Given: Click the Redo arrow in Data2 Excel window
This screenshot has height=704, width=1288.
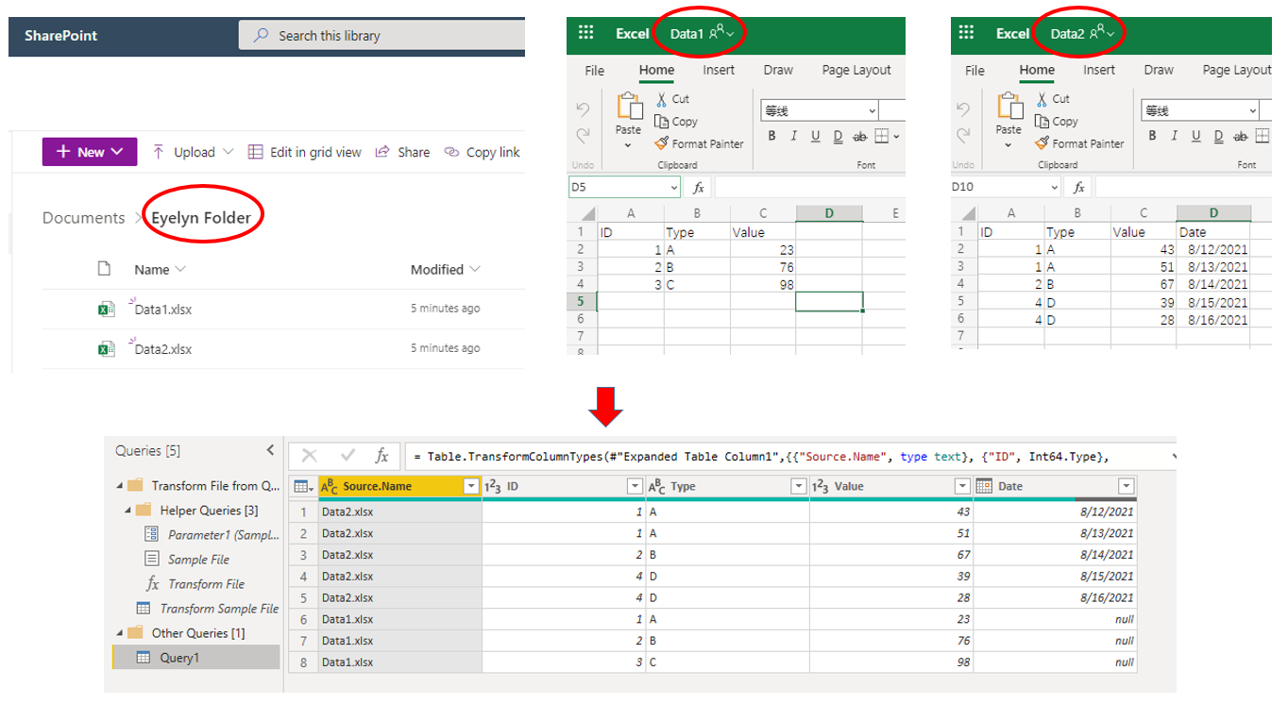Looking at the screenshot, I should (x=963, y=134).
